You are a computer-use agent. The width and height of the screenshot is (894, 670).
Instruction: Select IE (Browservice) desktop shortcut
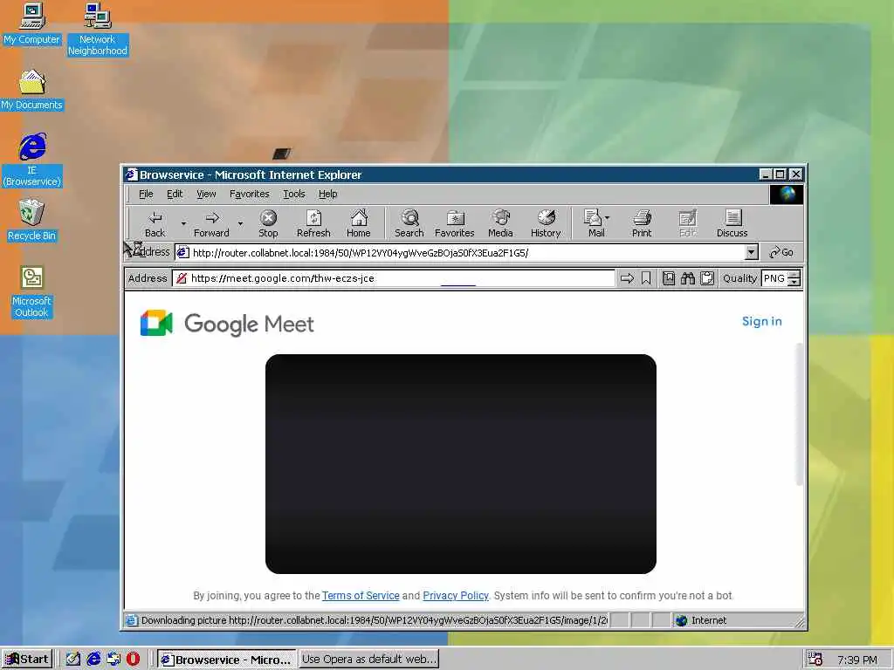[32, 161]
